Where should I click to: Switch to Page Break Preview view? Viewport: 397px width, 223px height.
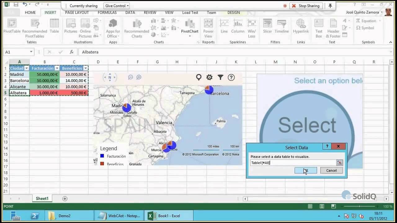(333, 206)
